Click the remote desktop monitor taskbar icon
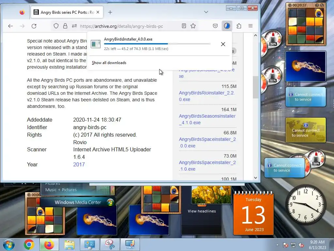Viewport: 334px width, 251px height. click(130, 244)
